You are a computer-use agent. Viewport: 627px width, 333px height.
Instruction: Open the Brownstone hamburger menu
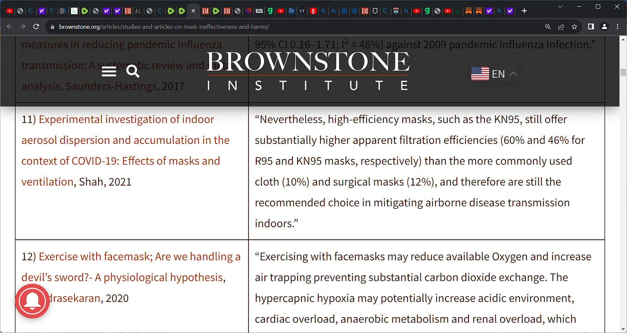click(109, 71)
